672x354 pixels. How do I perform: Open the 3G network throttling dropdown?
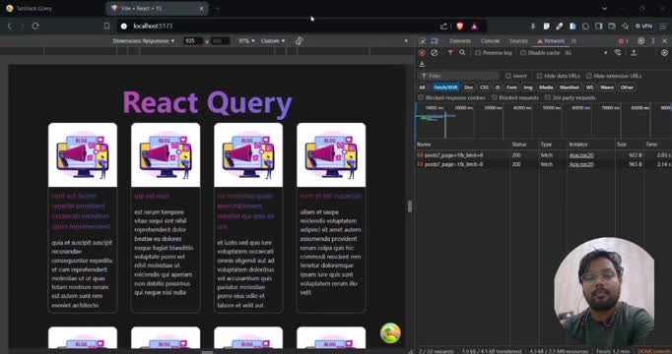[586, 53]
